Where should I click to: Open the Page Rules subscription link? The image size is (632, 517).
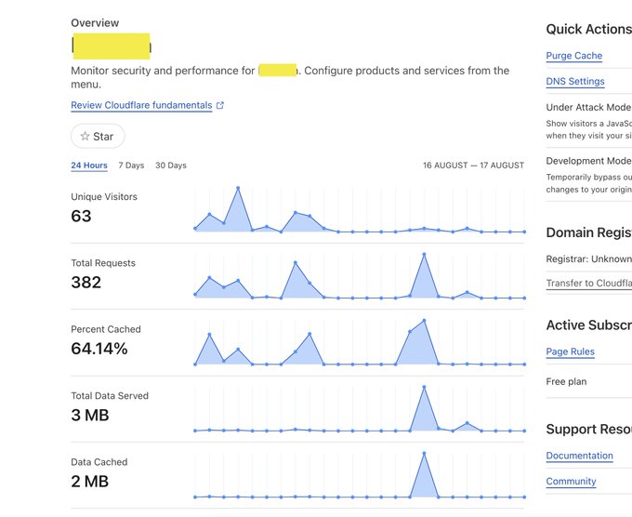pyautogui.click(x=570, y=351)
